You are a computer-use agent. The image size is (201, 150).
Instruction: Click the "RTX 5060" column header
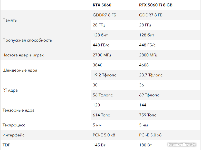pos(102,5)
